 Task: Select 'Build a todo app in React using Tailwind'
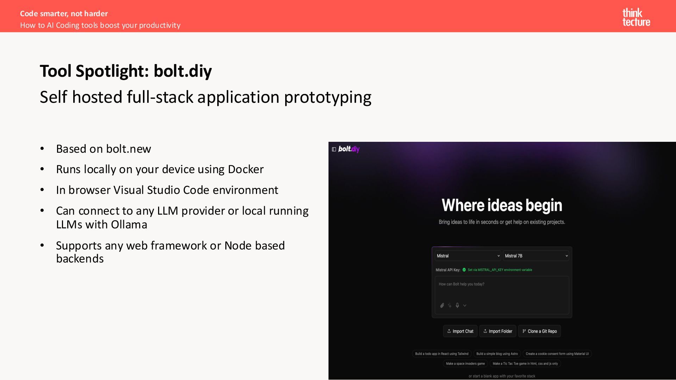coord(442,354)
